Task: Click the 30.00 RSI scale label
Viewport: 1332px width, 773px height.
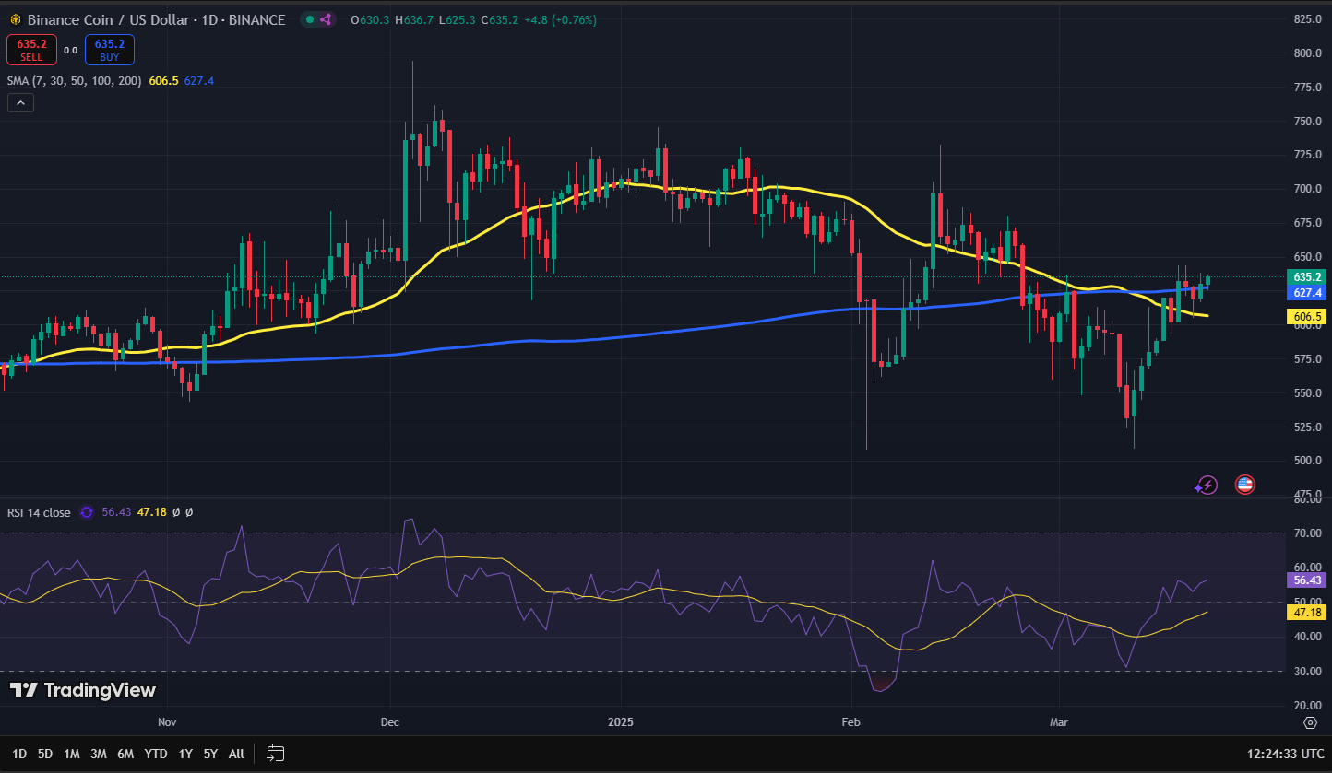Action: pyautogui.click(x=1308, y=672)
